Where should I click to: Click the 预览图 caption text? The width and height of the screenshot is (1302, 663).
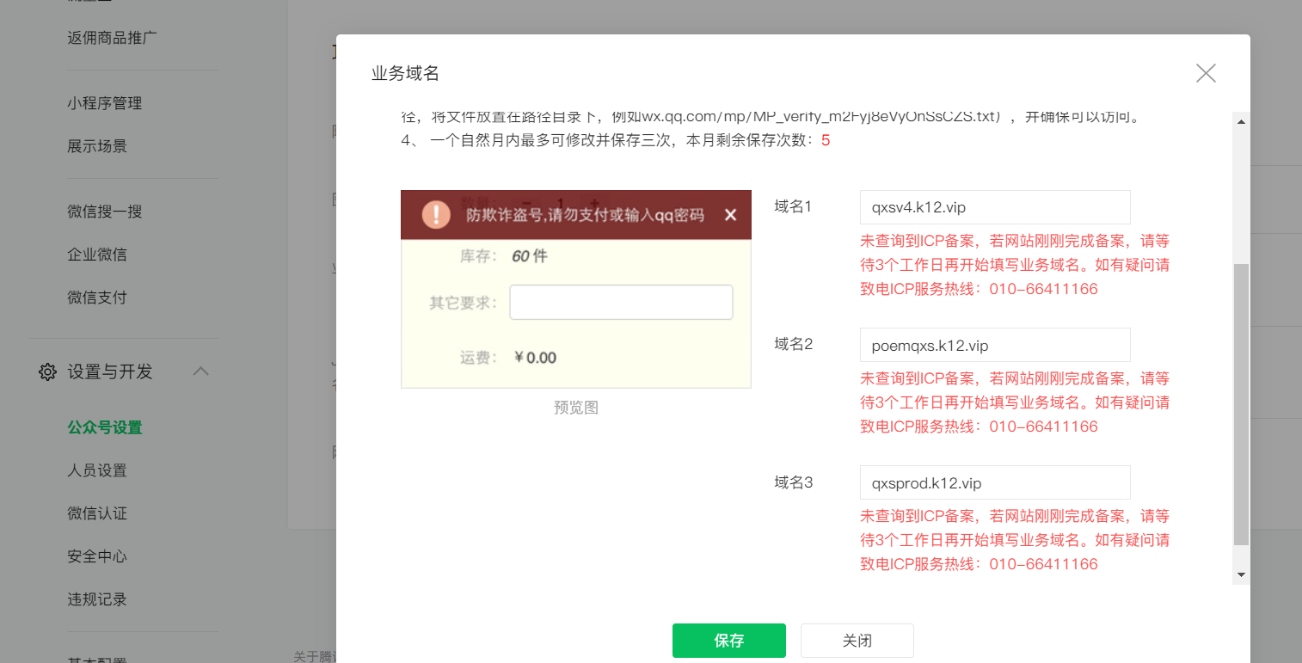point(576,408)
